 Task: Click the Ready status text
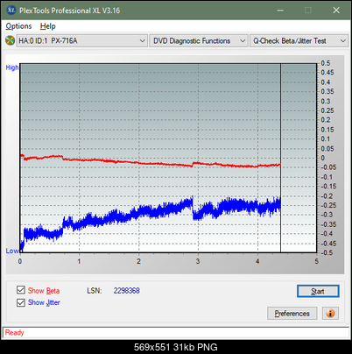(x=14, y=332)
